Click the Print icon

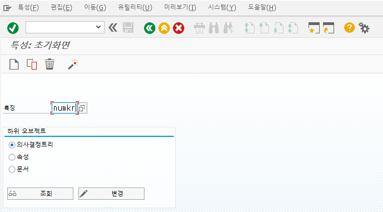pyautogui.click(x=200, y=28)
